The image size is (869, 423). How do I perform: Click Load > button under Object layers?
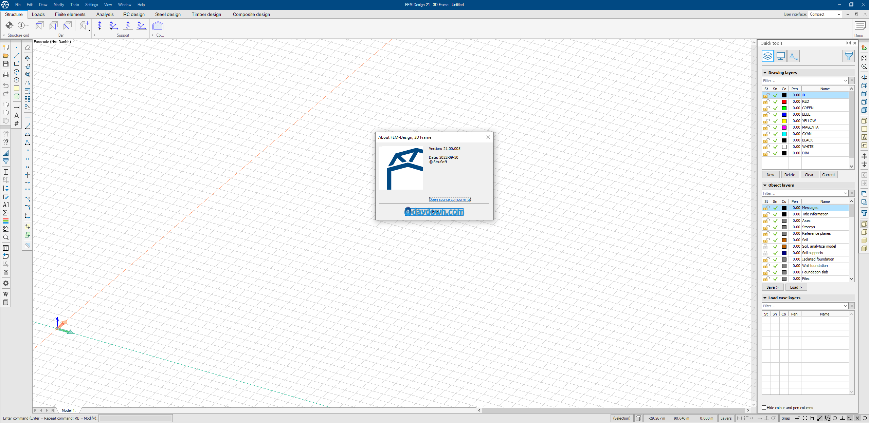[796, 287]
